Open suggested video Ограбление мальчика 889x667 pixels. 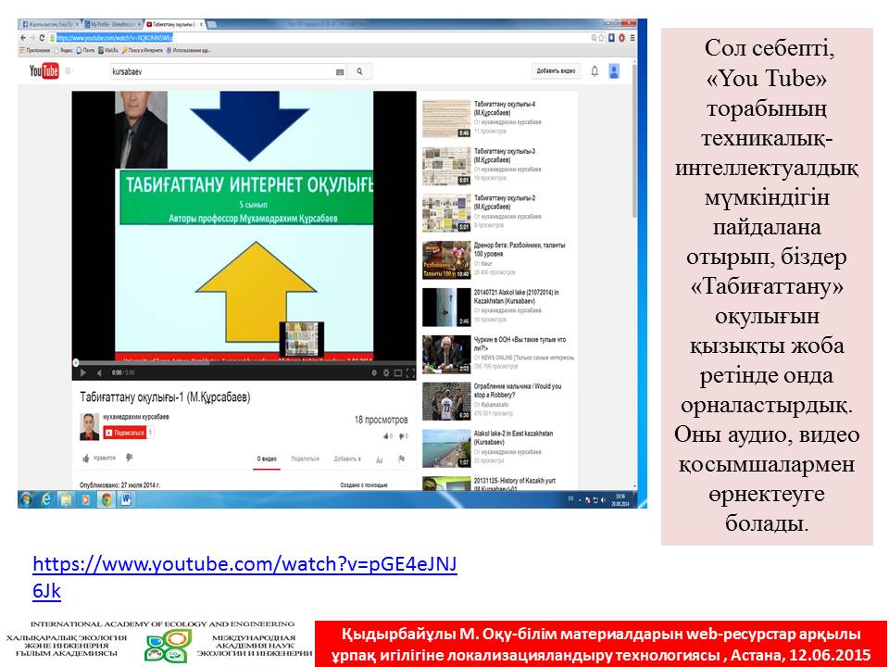(x=499, y=400)
